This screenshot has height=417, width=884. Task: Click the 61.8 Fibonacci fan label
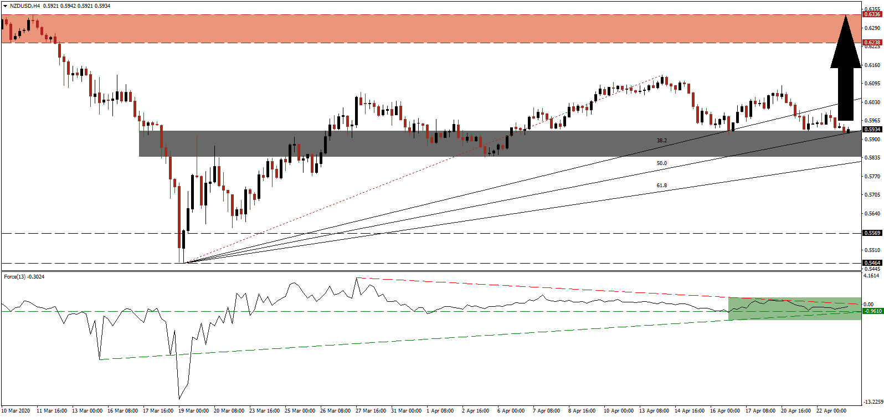pos(662,186)
